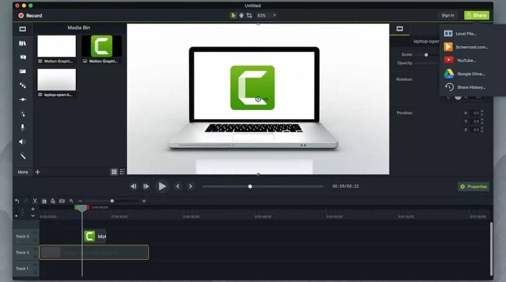Click the Scale slider handle

[426, 55]
